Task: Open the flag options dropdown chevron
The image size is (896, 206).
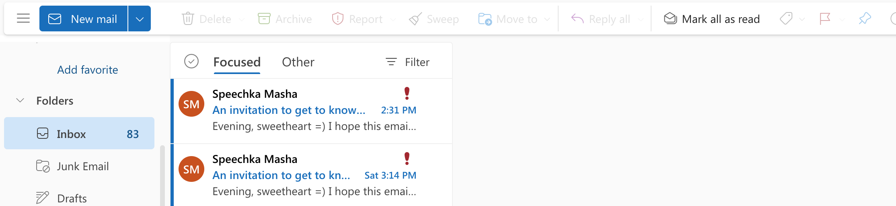Action: coord(842,19)
